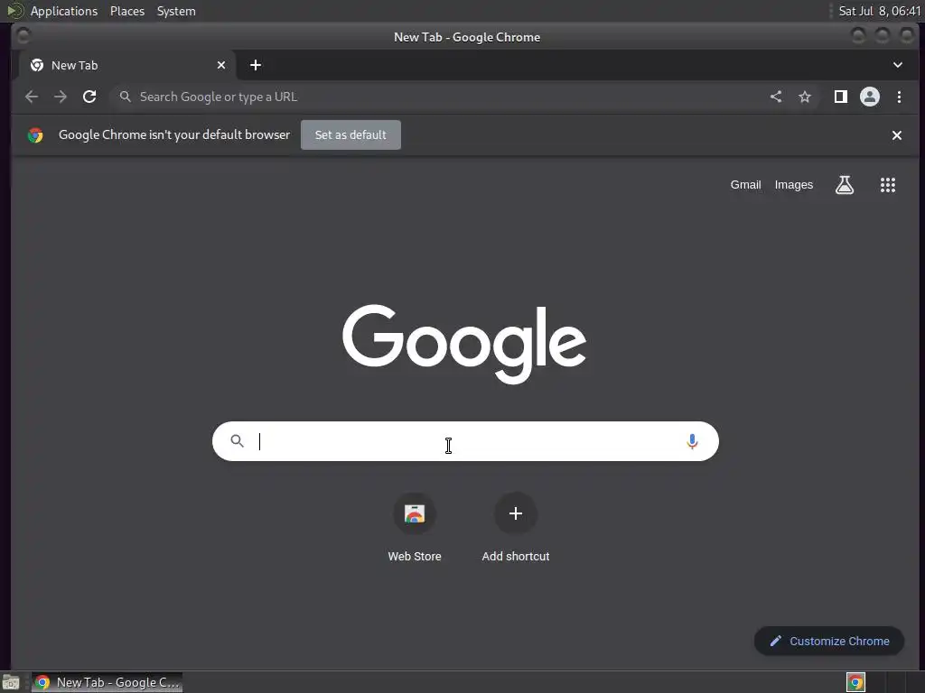
Task: Close the New Tab tab
Action: coord(221,65)
